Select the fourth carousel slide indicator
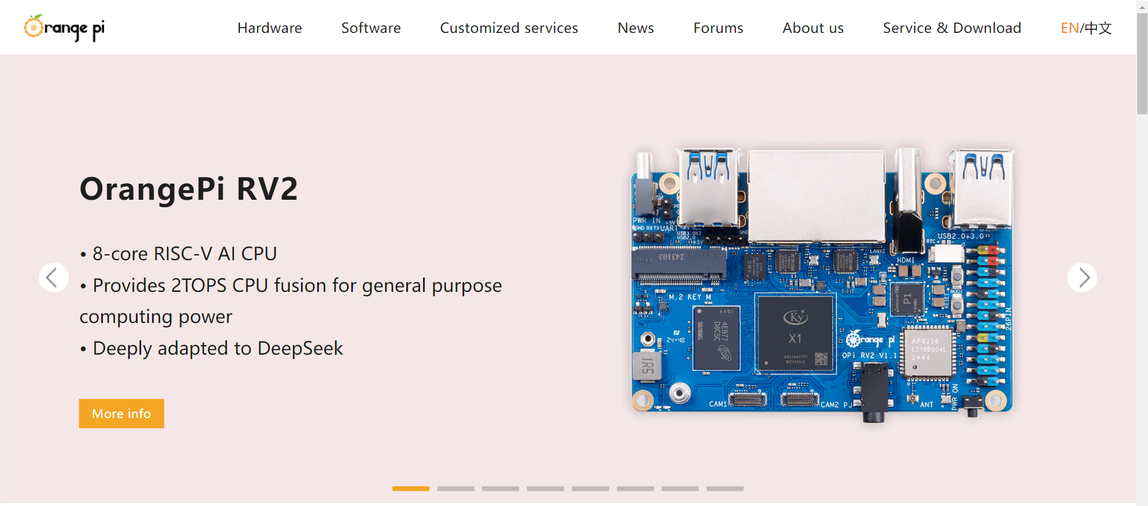Viewport: 1148px width, 506px height. 546,489
